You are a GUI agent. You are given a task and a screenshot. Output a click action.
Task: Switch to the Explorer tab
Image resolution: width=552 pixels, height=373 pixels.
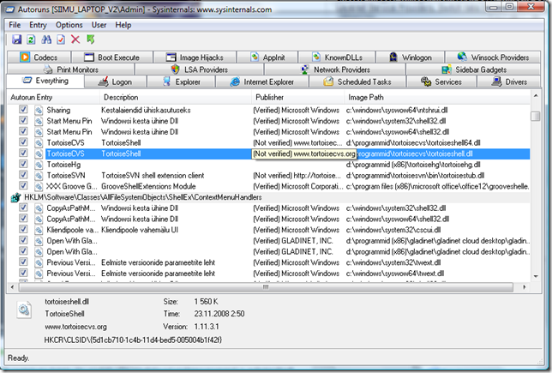[x=181, y=81]
